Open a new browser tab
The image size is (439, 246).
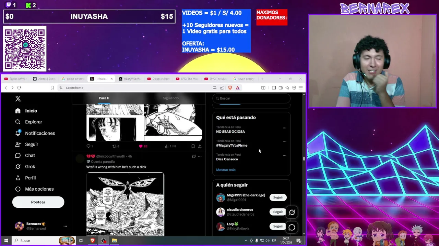click(x=263, y=79)
